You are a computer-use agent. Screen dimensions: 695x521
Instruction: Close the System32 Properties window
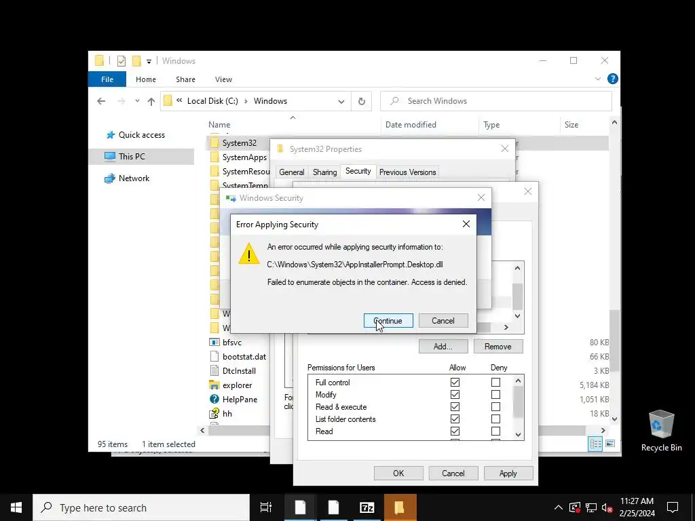coord(505,149)
